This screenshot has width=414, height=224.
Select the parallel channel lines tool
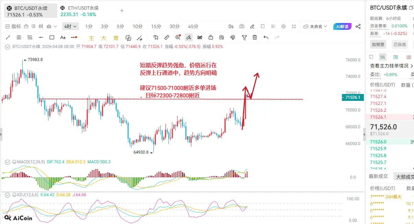pyautogui.click(x=19, y=37)
